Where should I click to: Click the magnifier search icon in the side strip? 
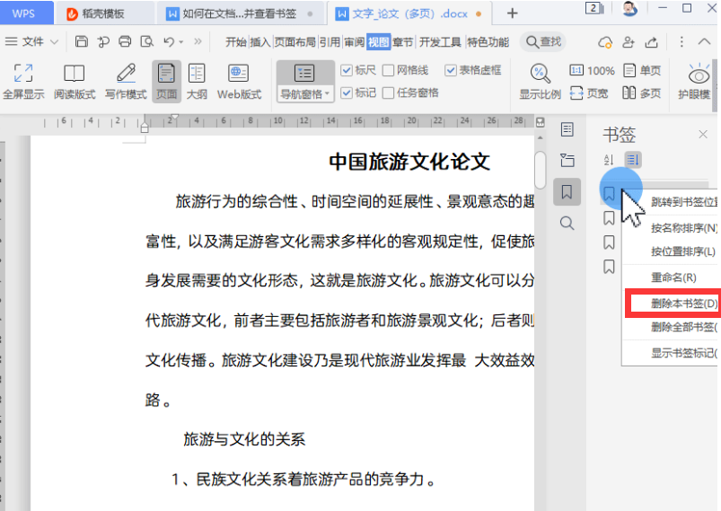(x=567, y=223)
